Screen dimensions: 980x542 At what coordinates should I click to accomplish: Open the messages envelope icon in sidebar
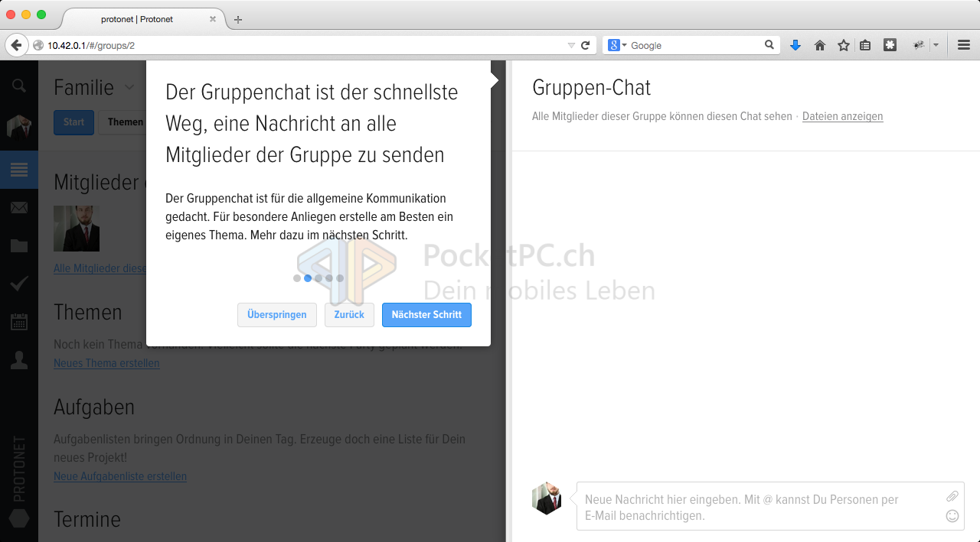[x=18, y=208]
